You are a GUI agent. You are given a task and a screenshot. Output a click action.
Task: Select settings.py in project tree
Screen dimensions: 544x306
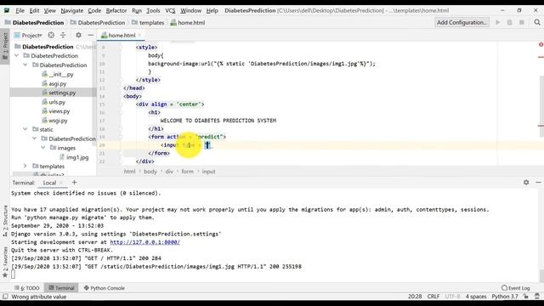point(59,93)
